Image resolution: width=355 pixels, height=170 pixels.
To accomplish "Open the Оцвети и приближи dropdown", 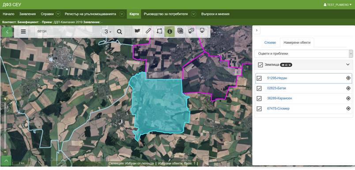I will [x=304, y=53].
